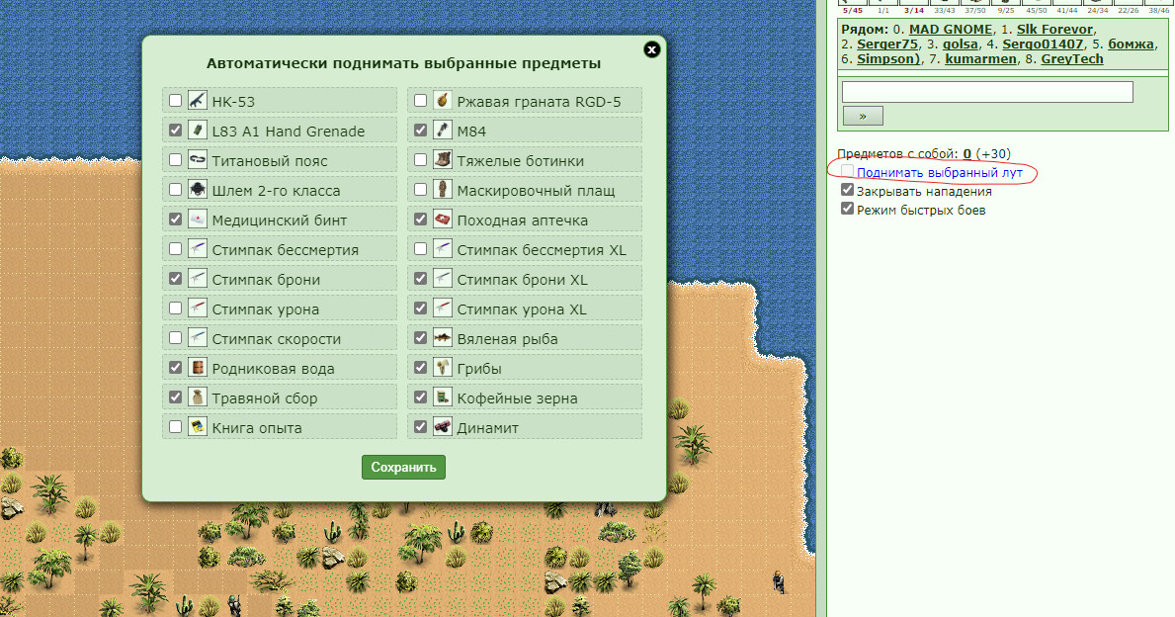The width and height of the screenshot is (1175, 617).
Task: Click the Книга опыта book icon
Action: click(x=197, y=427)
